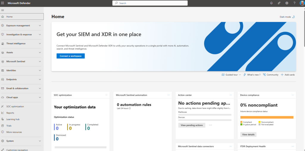Click View details on Device compliance
Image resolution: width=305 pixels, height=151 pixels.
[248, 134]
